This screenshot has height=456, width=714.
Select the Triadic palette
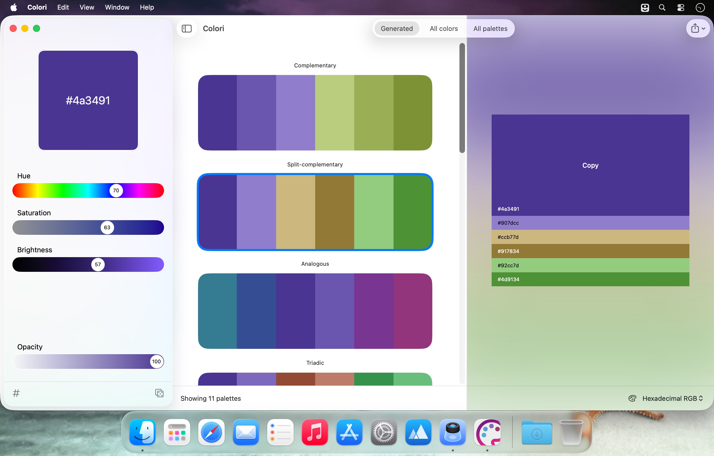pos(315,379)
